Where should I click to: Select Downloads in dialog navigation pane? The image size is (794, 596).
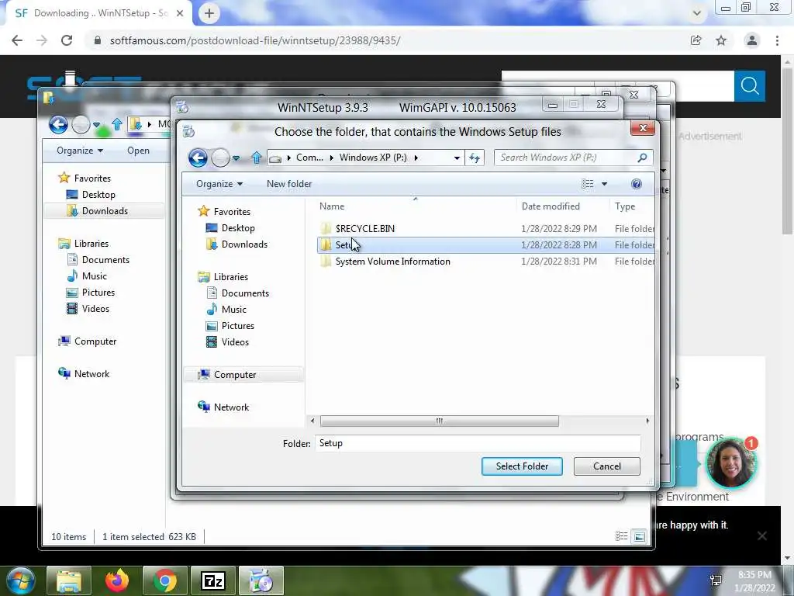[244, 244]
